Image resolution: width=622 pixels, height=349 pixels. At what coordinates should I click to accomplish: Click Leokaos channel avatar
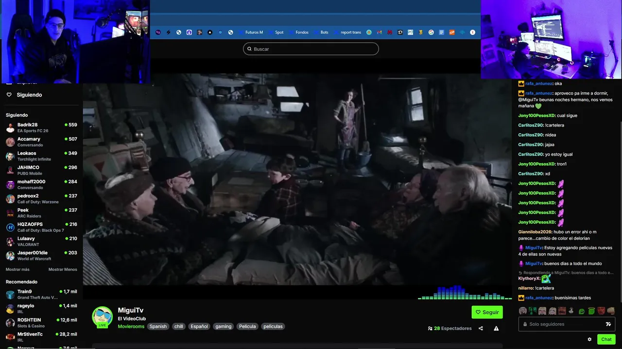click(x=10, y=156)
